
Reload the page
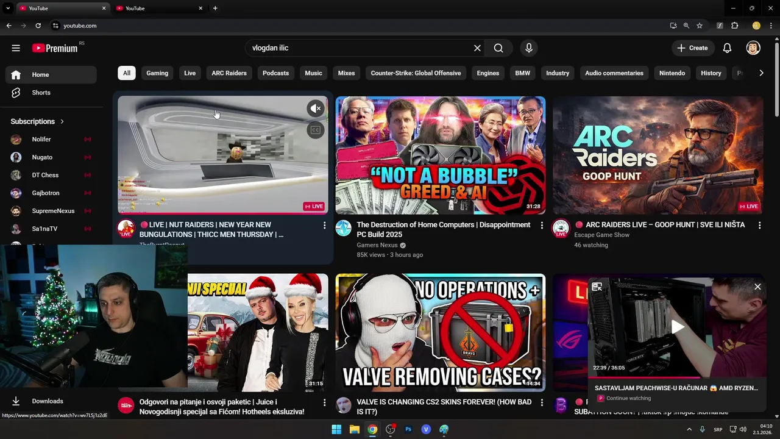point(38,26)
